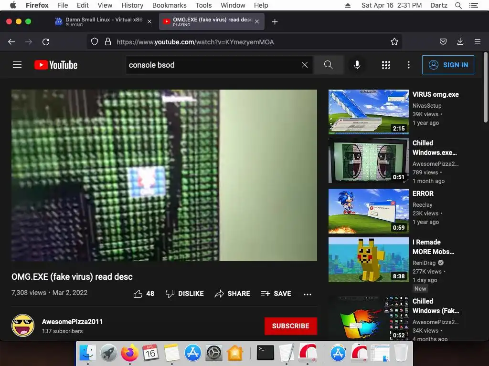Open a new tab
489x366 pixels.
pos(275,22)
